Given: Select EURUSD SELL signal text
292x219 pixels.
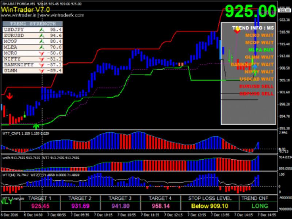Looking at the screenshot, I should 257,87.
